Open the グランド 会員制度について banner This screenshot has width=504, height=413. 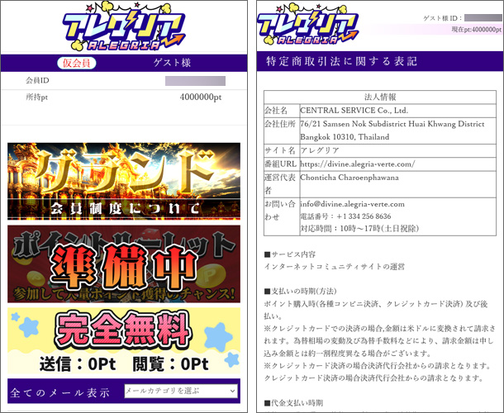pyautogui.click(x=124, y=180)
